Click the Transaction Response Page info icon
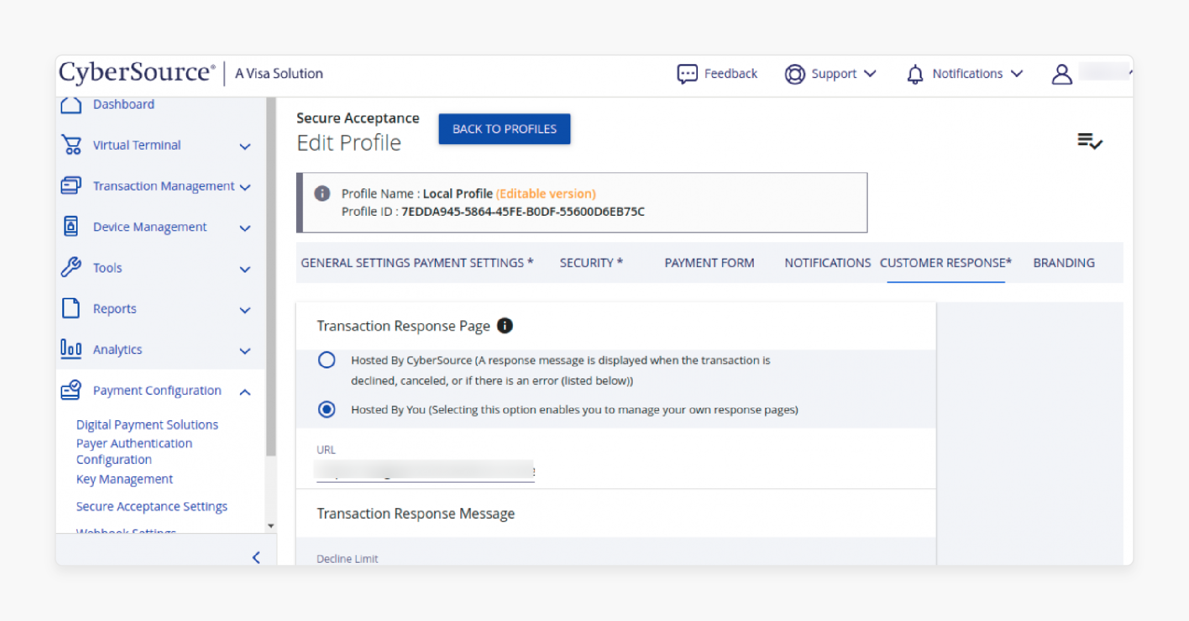1189x621 pixels. 505,326
